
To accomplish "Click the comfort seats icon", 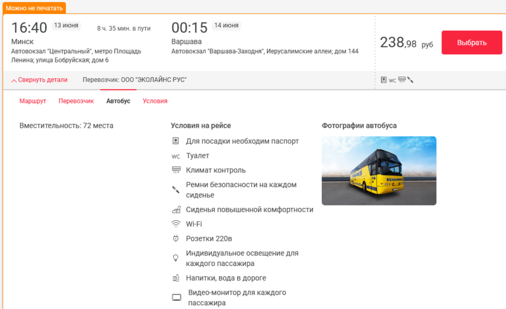I will click(x=176, y=210).
